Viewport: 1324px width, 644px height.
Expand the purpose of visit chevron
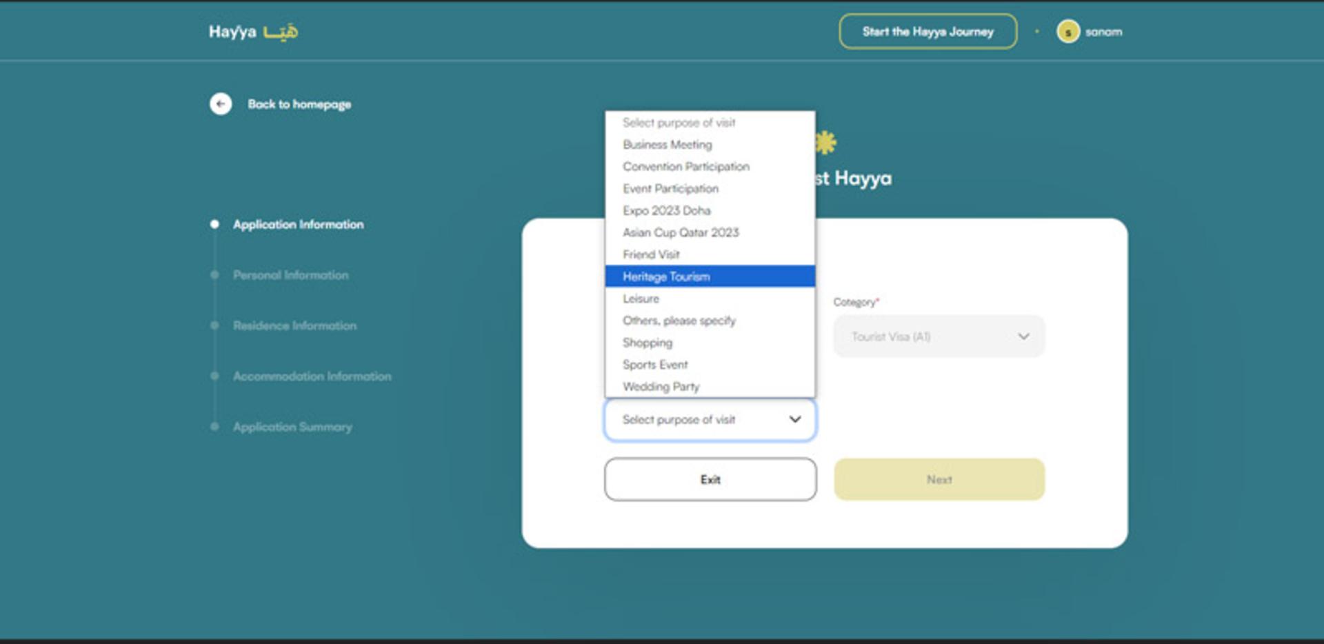click(795, 419)
